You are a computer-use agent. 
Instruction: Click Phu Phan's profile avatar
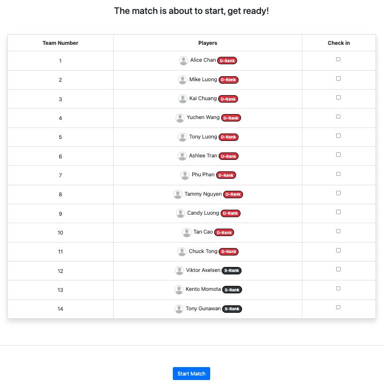point(185,175)
